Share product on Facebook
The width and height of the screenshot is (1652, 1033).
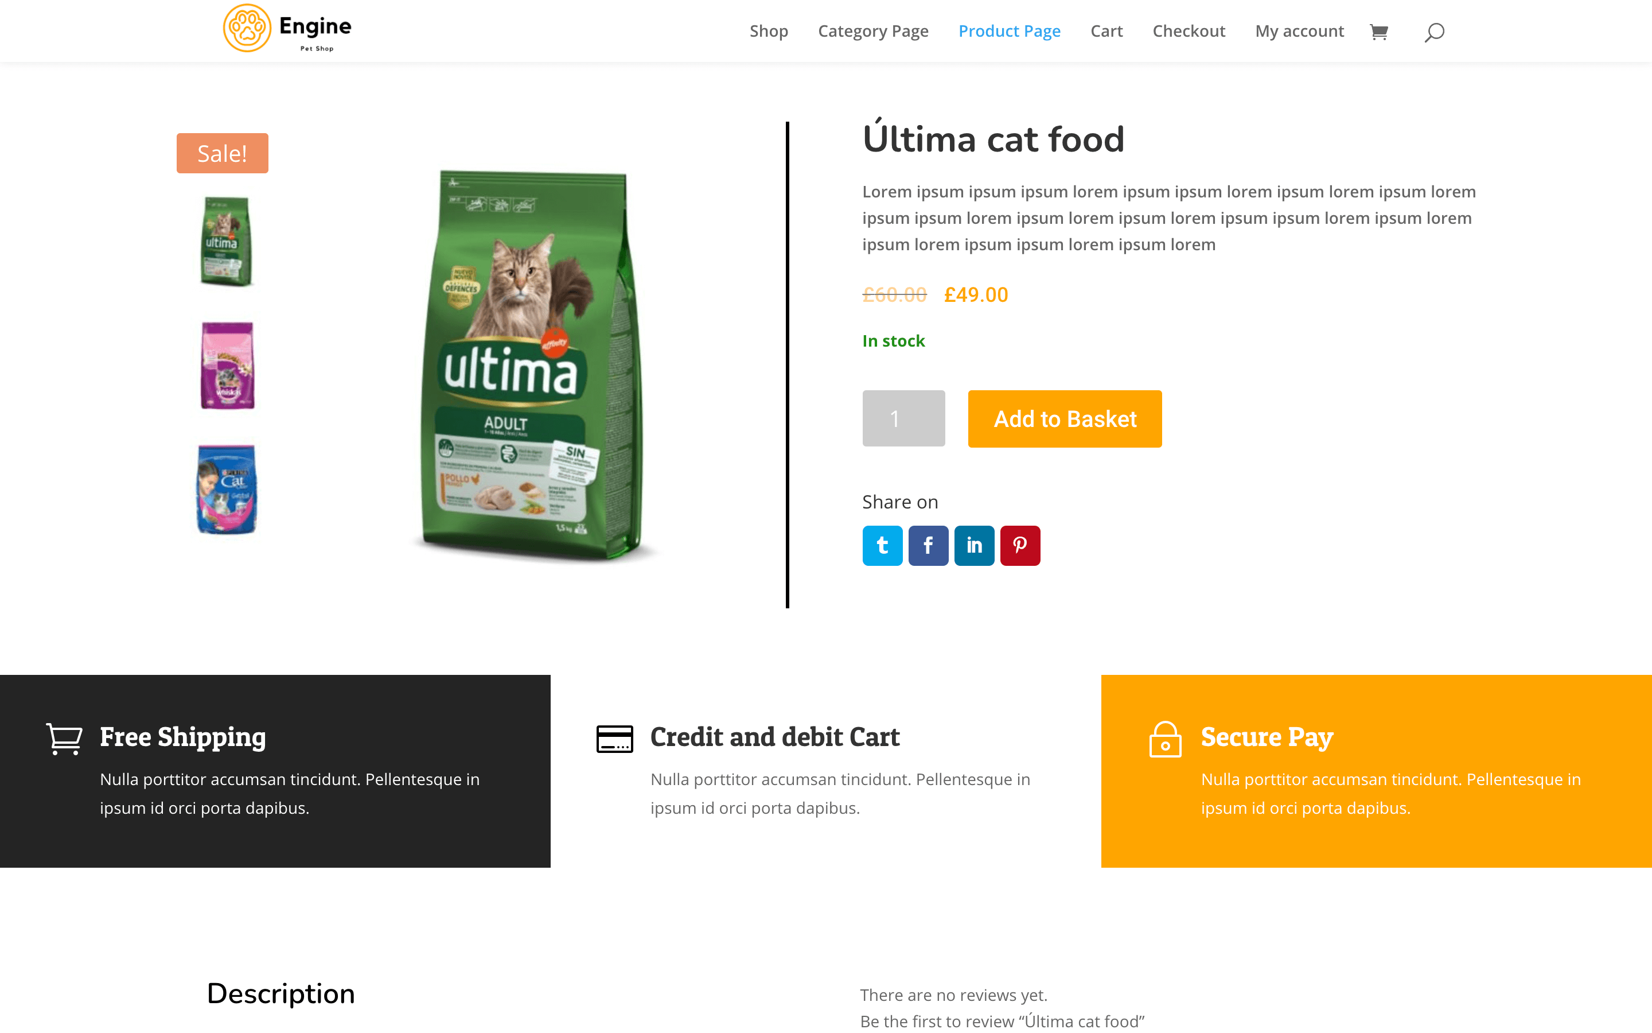point(929,545)
